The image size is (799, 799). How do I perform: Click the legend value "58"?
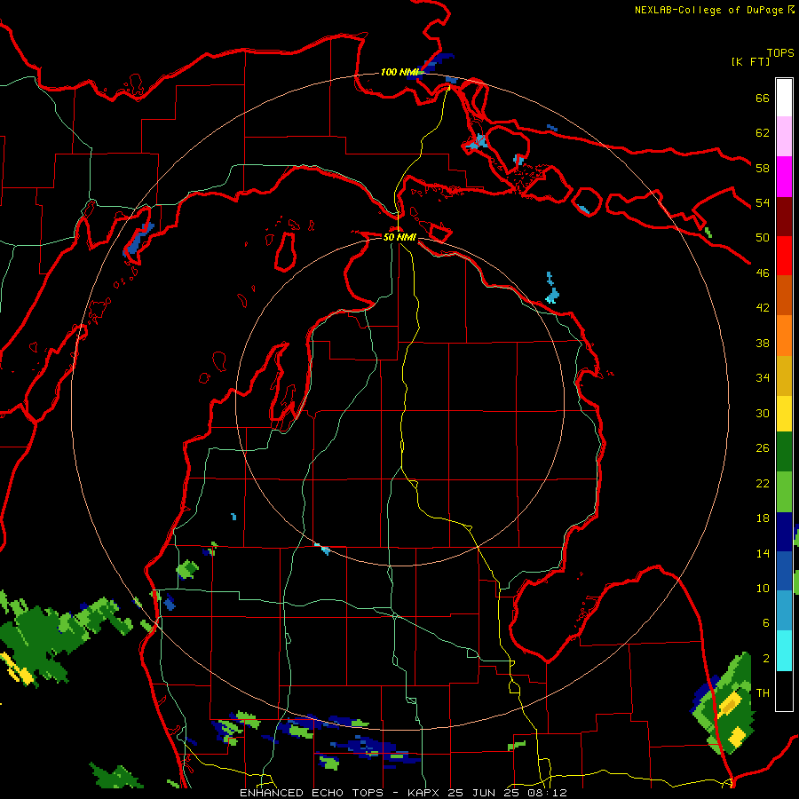pos(763,168)
